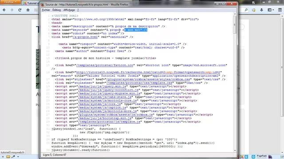Click the meta author Super User line
Screen dimensions: 284x159
coord(93,51)
